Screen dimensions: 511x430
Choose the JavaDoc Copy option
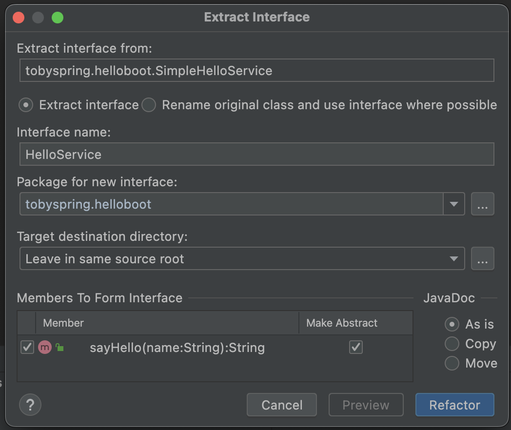[x=452, y=344]
